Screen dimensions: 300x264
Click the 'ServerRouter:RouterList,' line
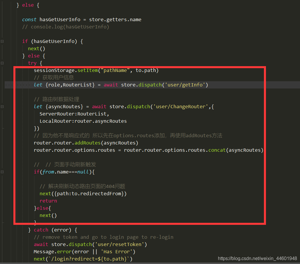tap(74, 114)
